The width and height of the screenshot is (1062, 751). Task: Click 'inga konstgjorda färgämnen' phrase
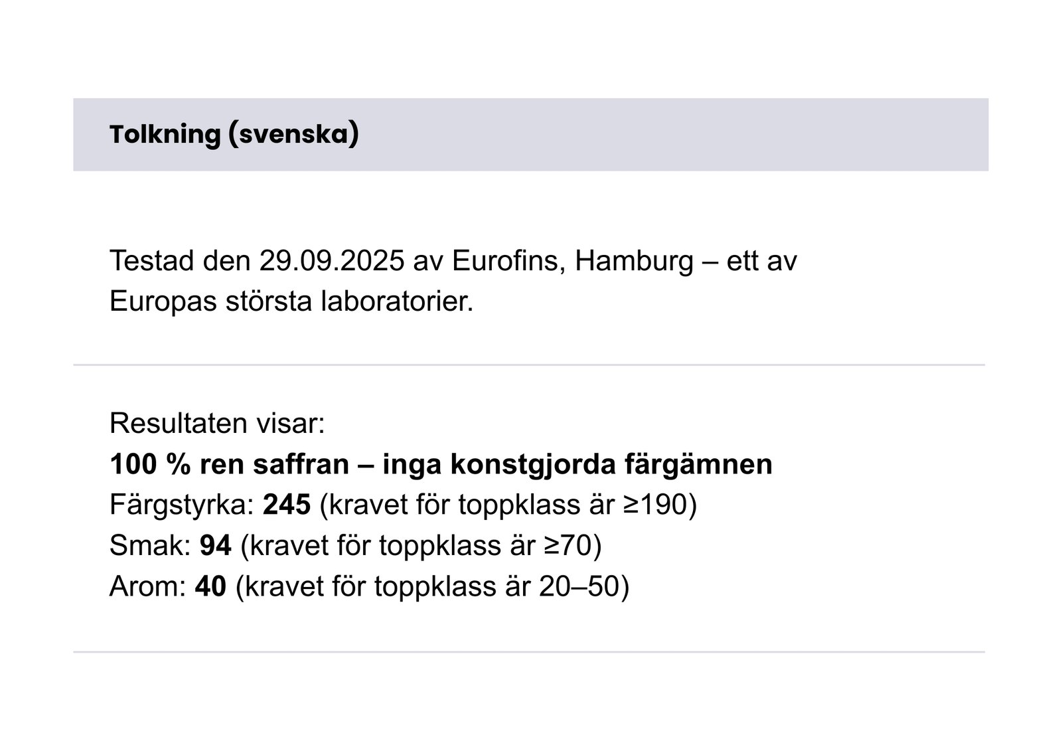pos(577,463)
